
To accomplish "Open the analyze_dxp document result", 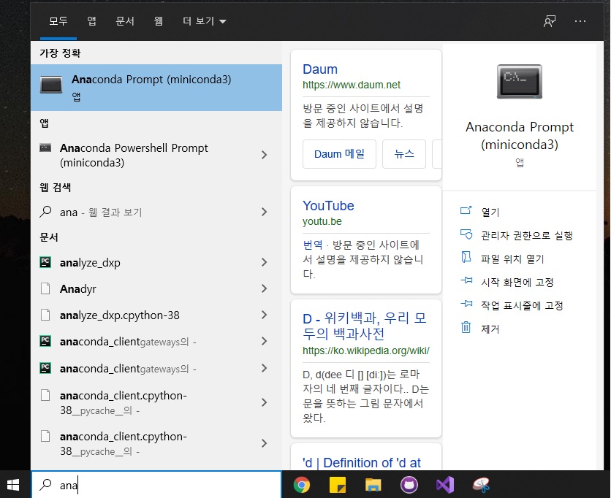I will (x=156, y=262).
